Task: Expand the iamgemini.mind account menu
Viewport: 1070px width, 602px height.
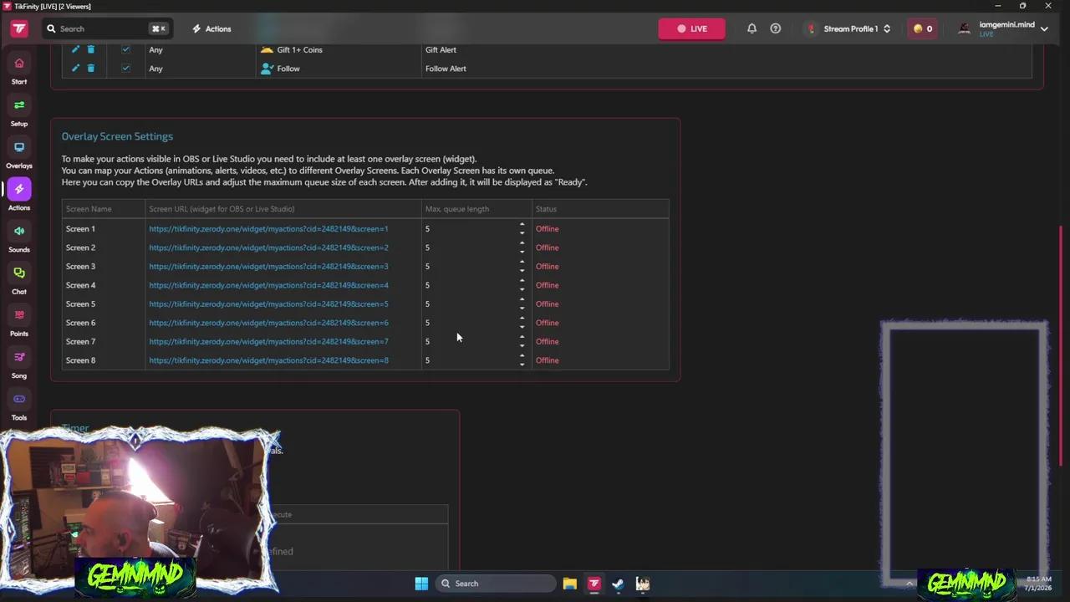Action: coord(1044,28)
